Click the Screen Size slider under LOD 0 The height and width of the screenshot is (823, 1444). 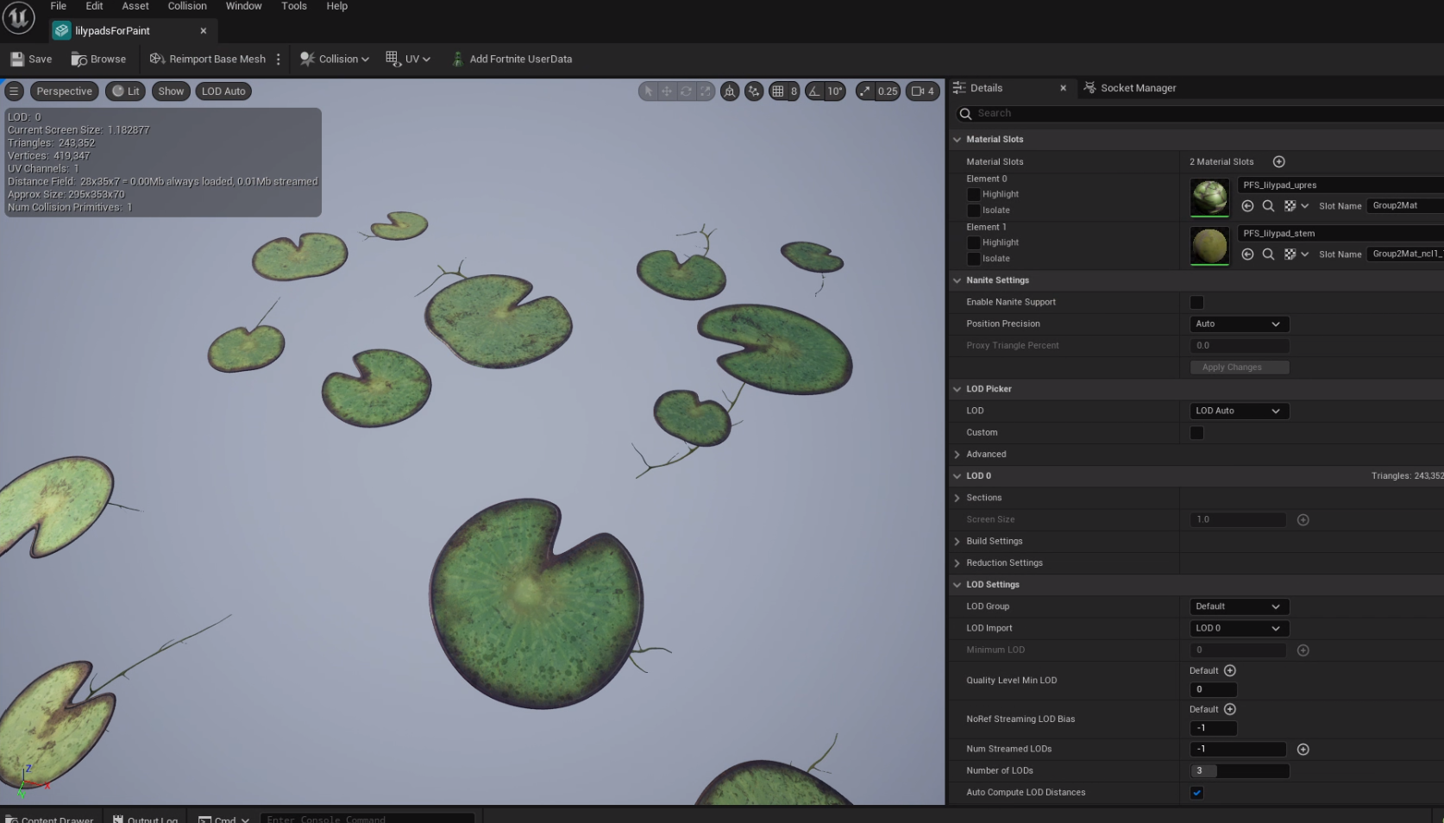click(x=1237, y=519)
